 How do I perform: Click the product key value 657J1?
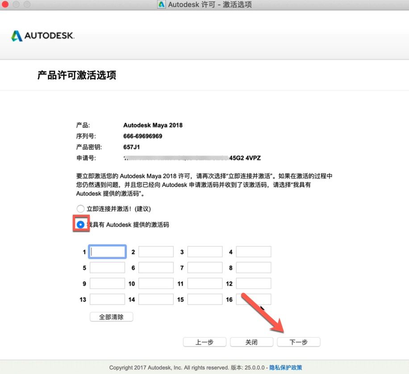click(131, 147)
